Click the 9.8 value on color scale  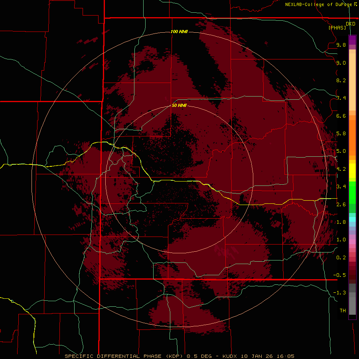point(341,45)
